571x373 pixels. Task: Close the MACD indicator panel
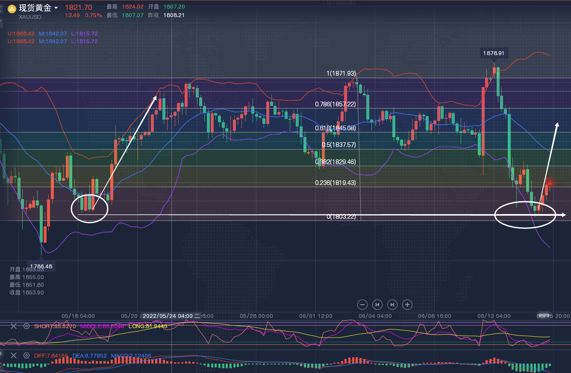14,355
